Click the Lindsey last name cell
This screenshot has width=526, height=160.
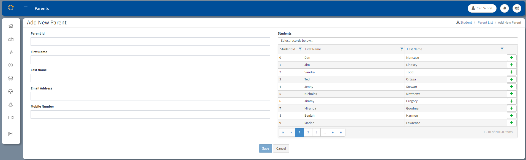(x=455, y=65)
